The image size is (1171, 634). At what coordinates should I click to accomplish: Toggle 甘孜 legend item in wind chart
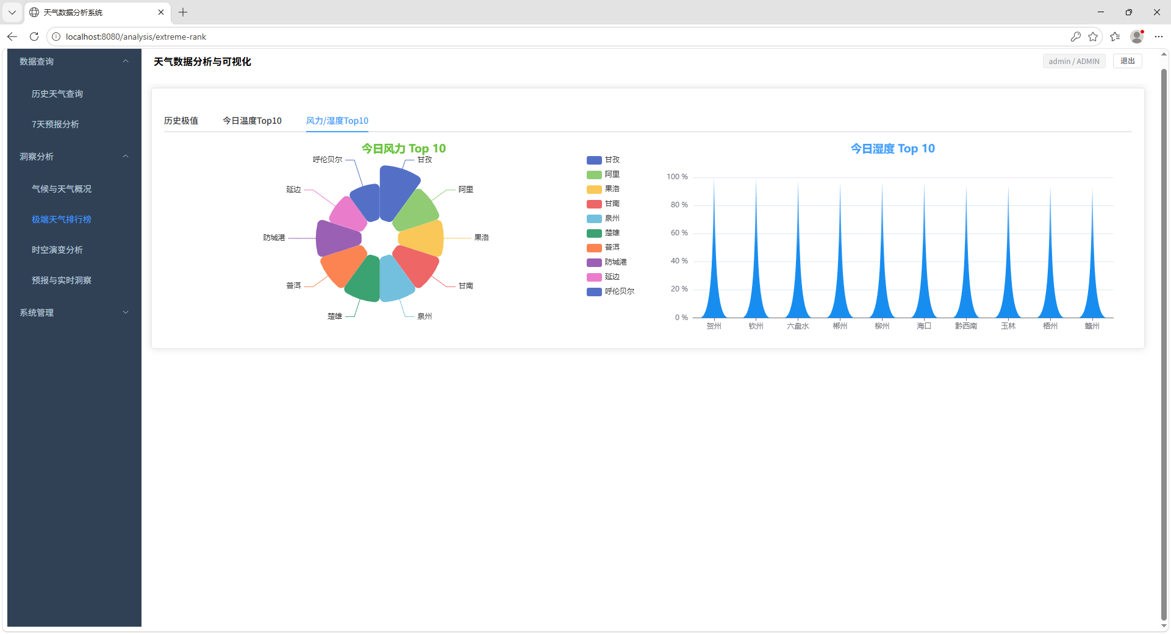tap(603, 160)
